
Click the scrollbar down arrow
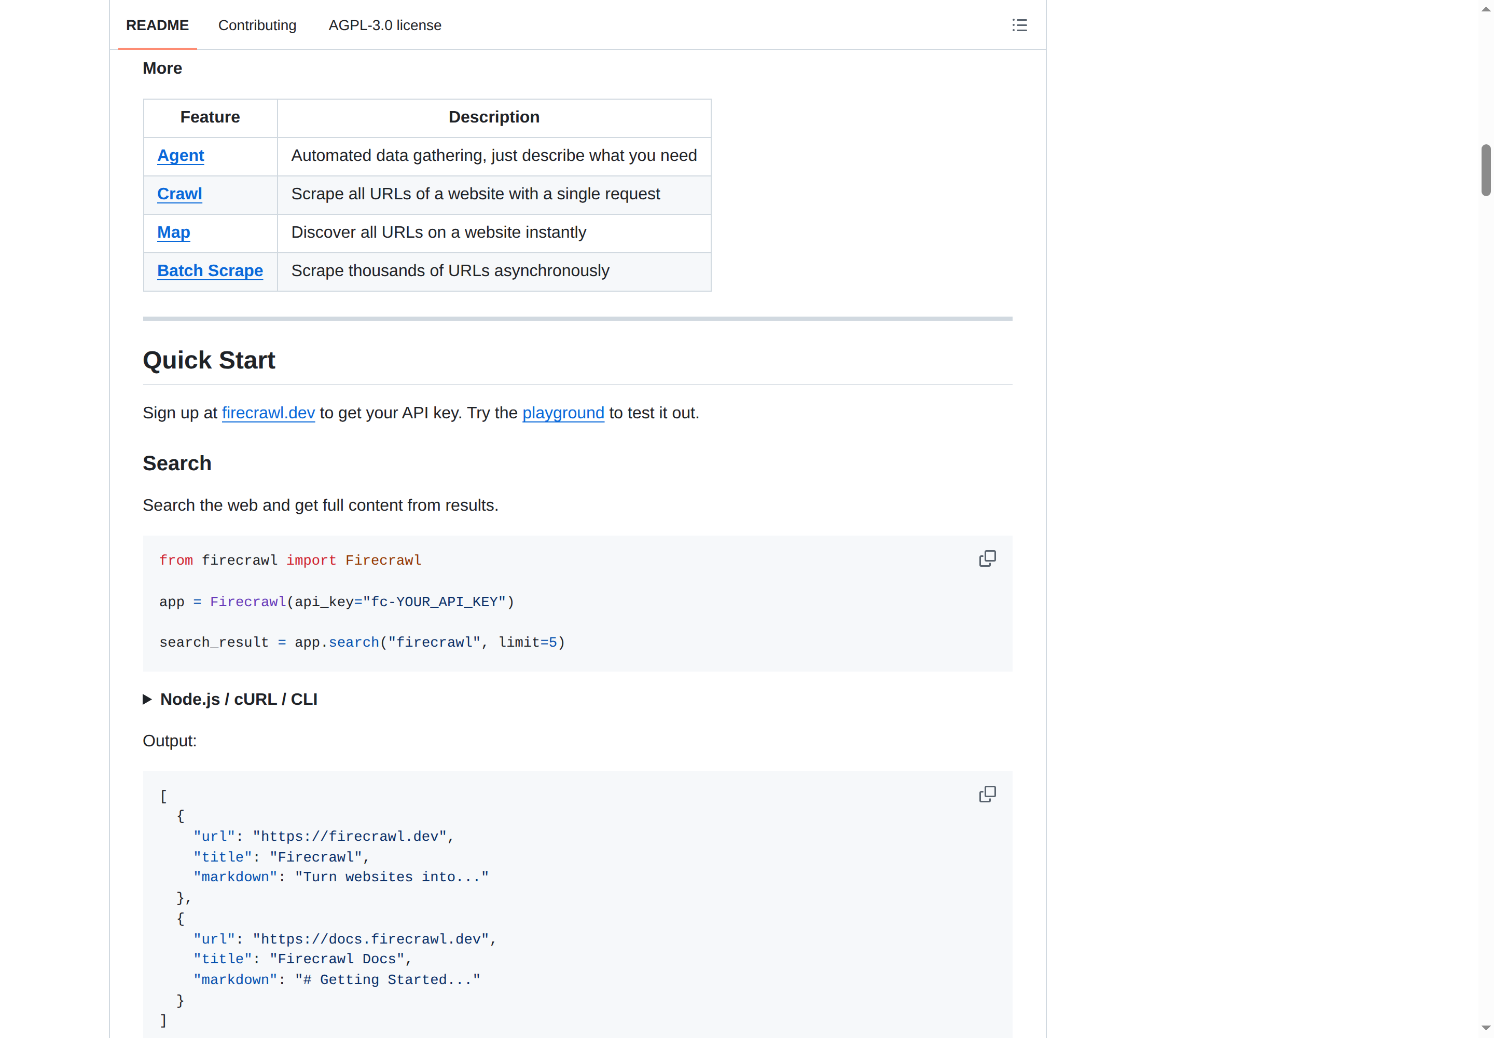tap(1486, 1028)
